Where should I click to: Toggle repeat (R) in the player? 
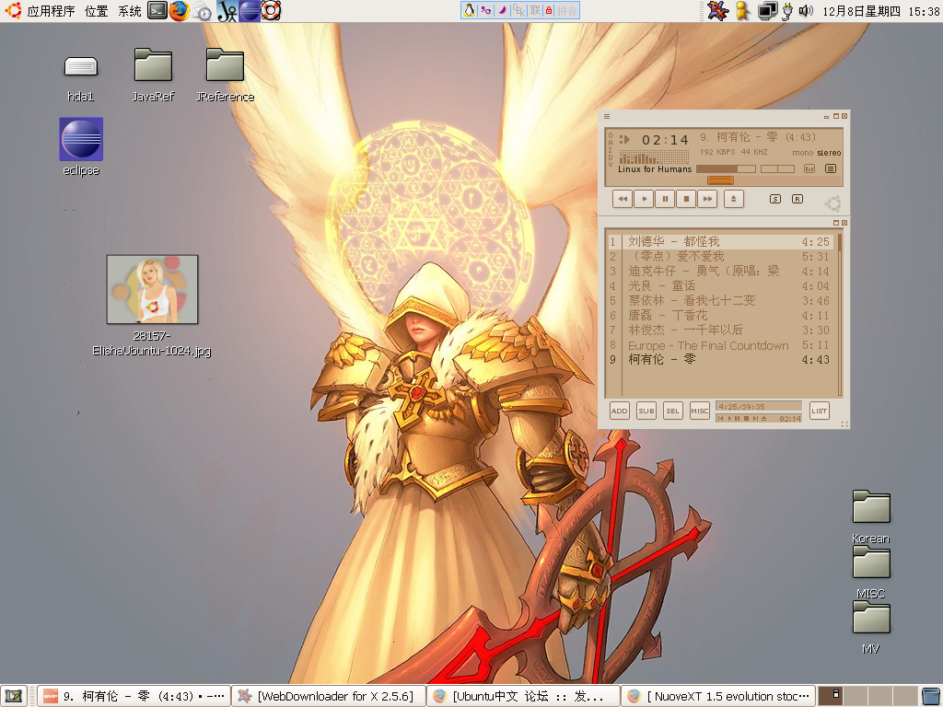click(797, 199)
